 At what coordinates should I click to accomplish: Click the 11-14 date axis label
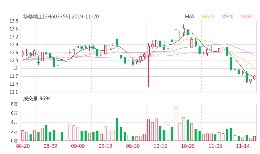click(243, 146)
